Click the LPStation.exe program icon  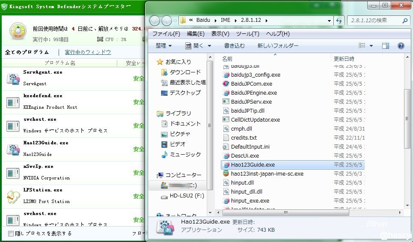pyautogui.click(x=13, y=196)
